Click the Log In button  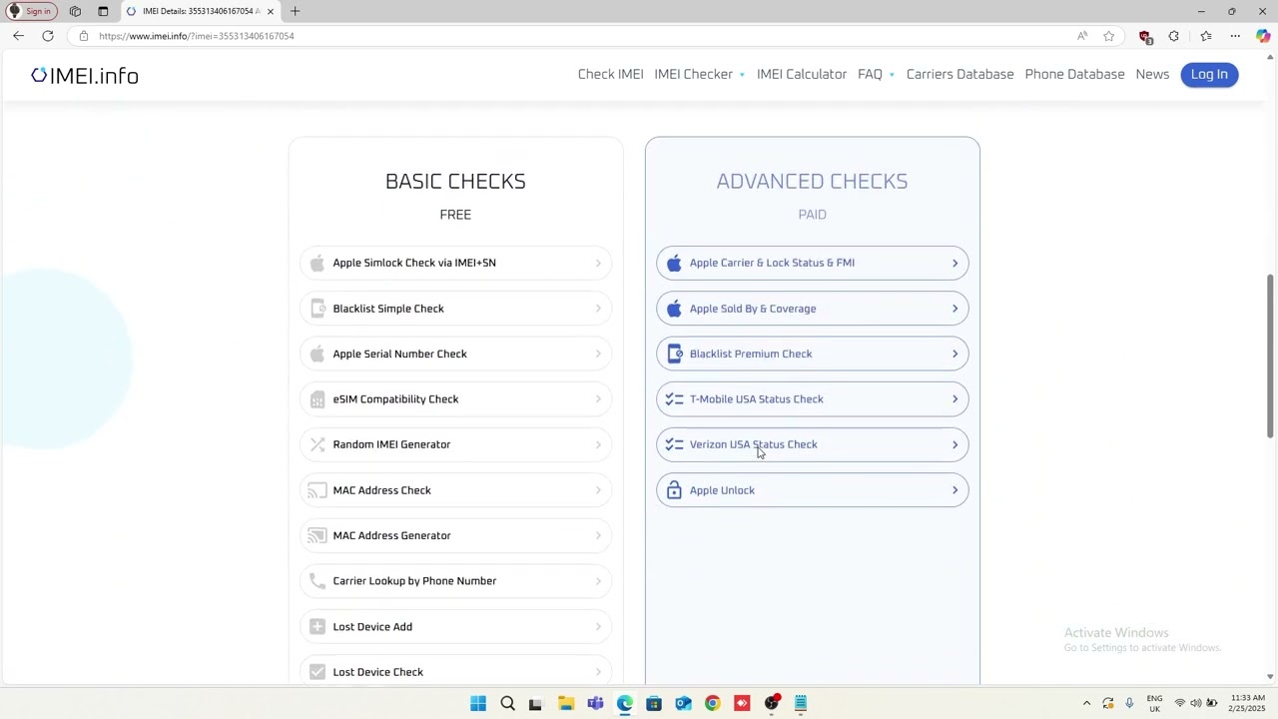pyautogui.click(x=1209, y=75)
